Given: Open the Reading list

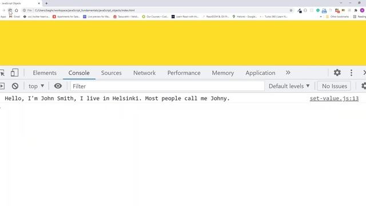Looking at the screenshot, I should click(x=360, y=17).
